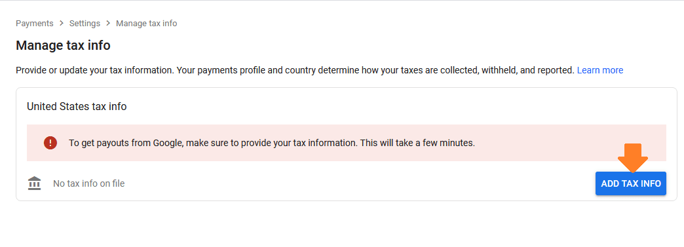Click 'Provide or update your tax information' sentence
Screen dimensions: 684x247
[95, 70]
